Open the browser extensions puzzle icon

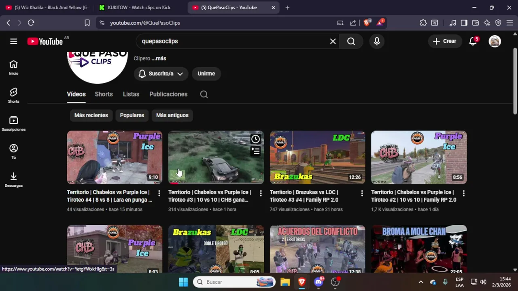(x=423, y=23)
